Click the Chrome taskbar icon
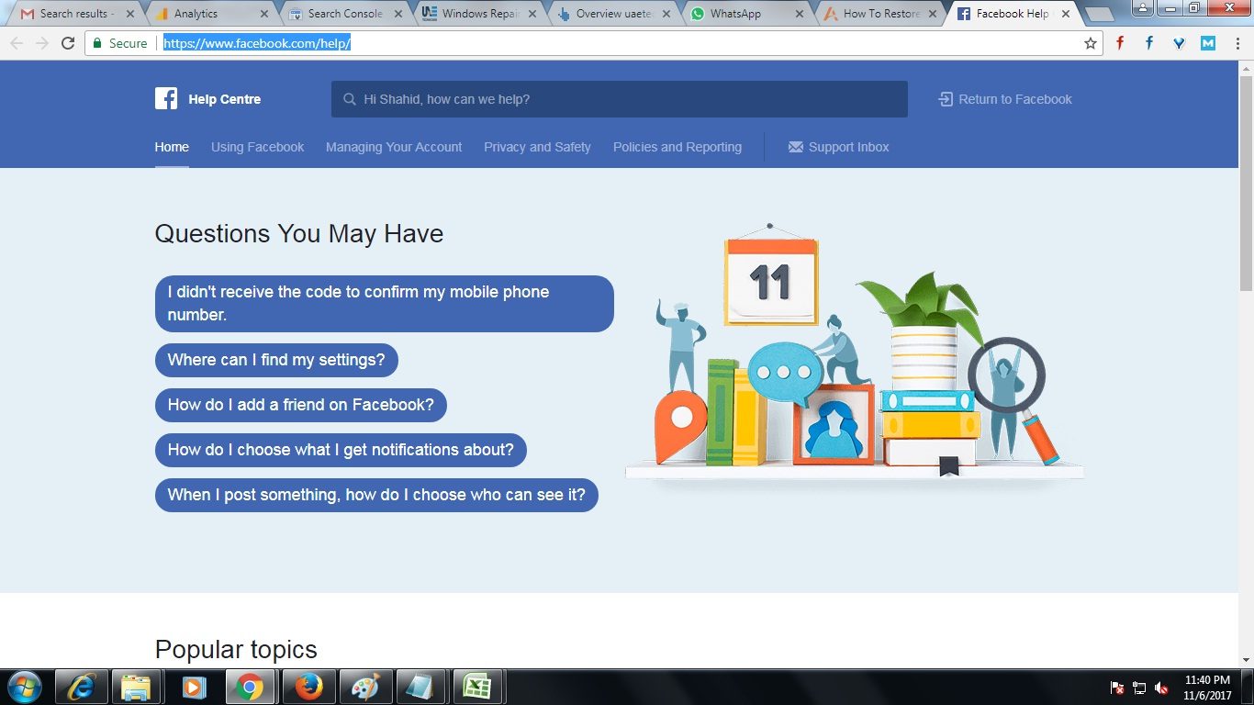Image resolution: width=1254 pixels, height=705 pixels. 249,687
